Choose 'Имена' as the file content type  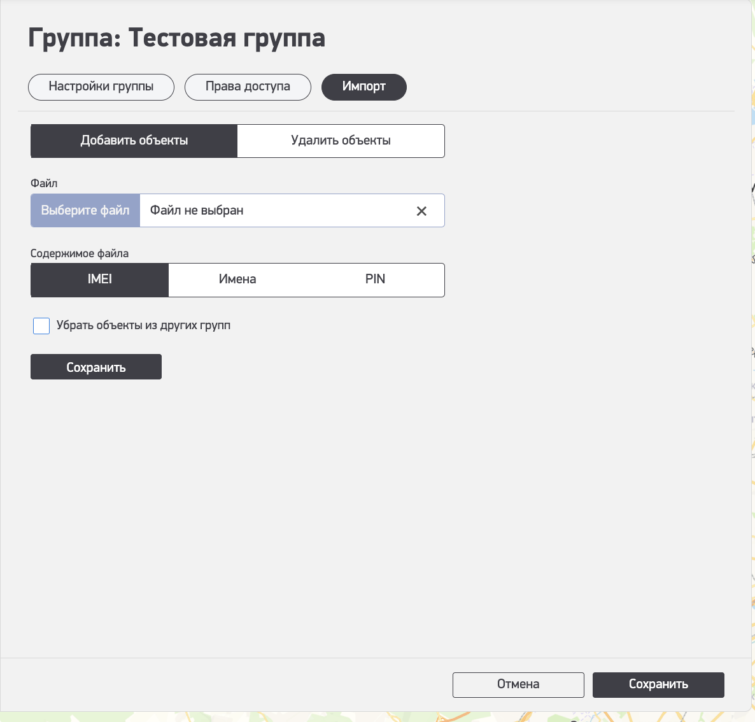237,280
